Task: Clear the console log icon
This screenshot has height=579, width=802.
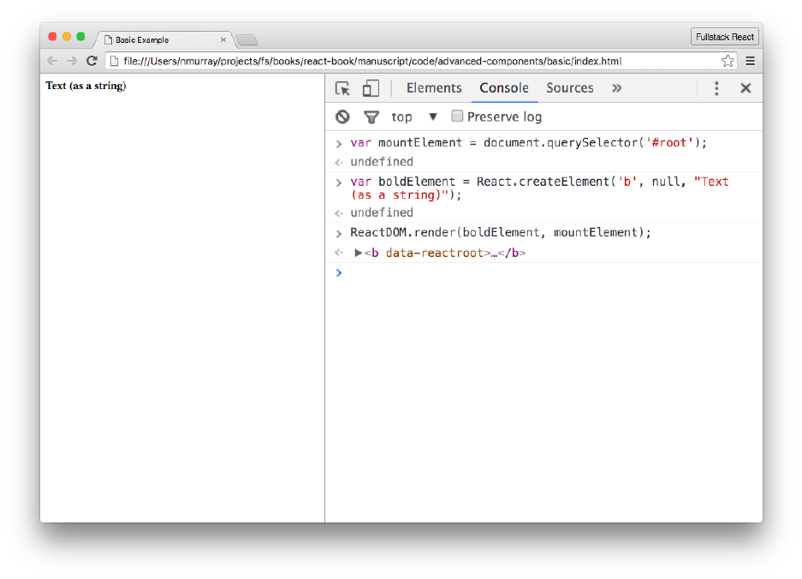Action: [x=342, y=117]
